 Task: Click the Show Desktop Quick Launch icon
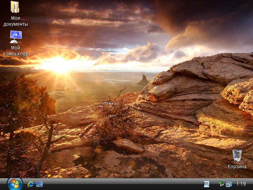40,184
